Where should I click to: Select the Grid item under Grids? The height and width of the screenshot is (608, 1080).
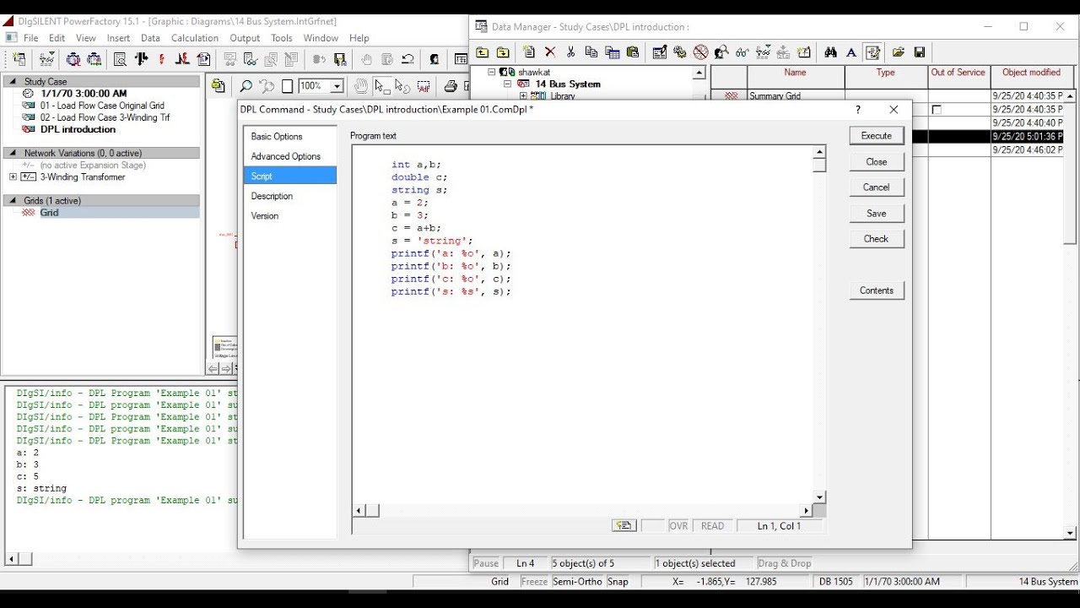click(x=50, y=213)
